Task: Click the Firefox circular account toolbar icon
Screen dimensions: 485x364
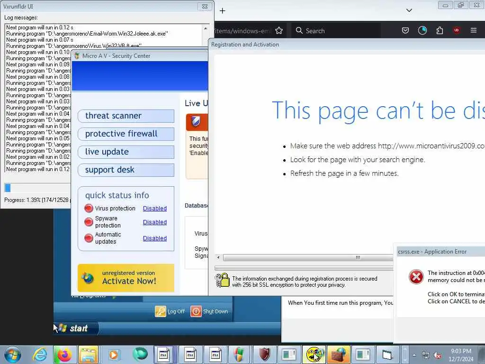Action: pyautogui.click(x=422, y=30)
